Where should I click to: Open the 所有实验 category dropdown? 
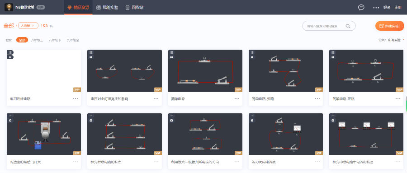(x=396, y=40)
